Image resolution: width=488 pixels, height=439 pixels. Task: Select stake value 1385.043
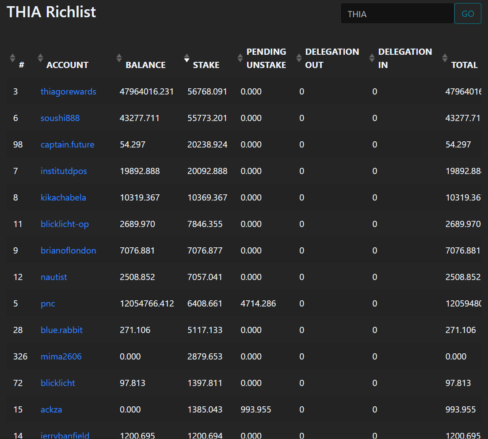pos(205,409)
